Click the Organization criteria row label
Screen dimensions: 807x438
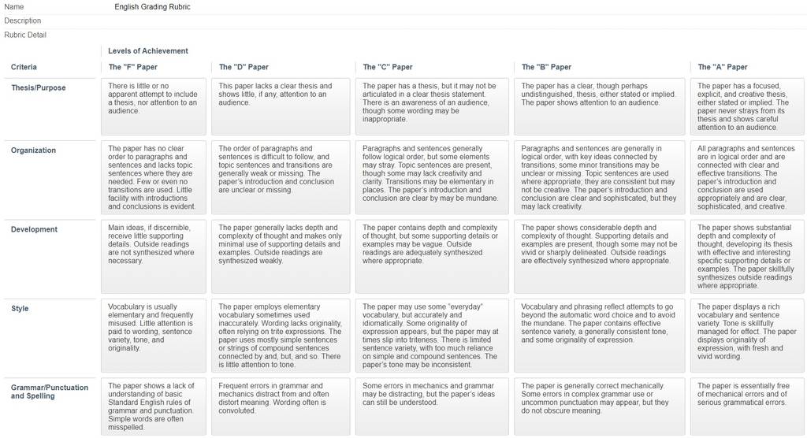pos(33,150)
